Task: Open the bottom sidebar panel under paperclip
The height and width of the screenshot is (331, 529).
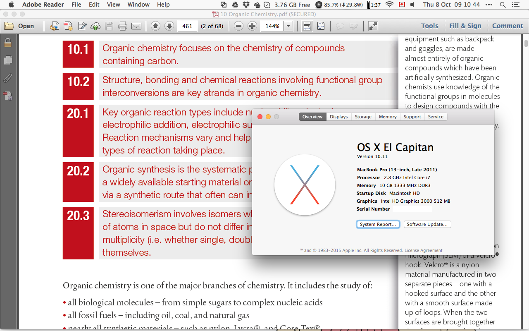Action: (8, 96)
